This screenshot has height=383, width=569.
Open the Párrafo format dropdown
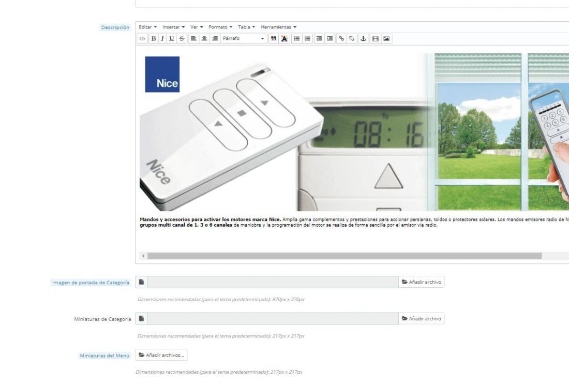244,38
